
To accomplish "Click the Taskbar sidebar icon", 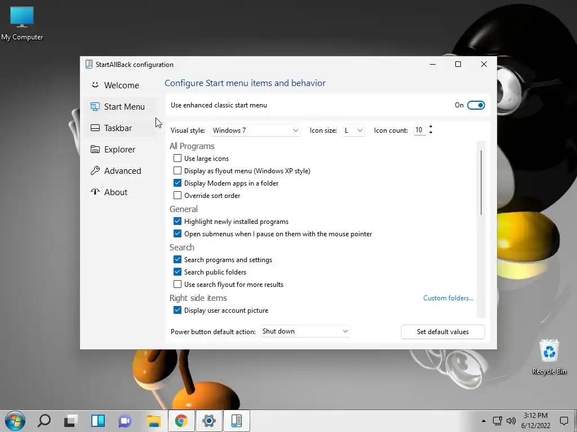I will click(x=95, y=128).
